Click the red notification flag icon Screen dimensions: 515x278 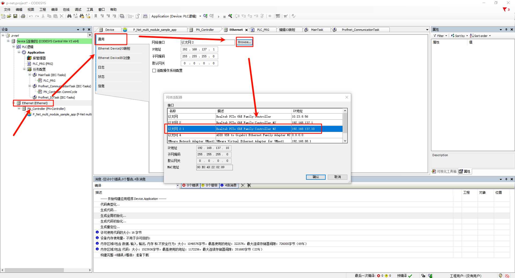coord(505,9)
